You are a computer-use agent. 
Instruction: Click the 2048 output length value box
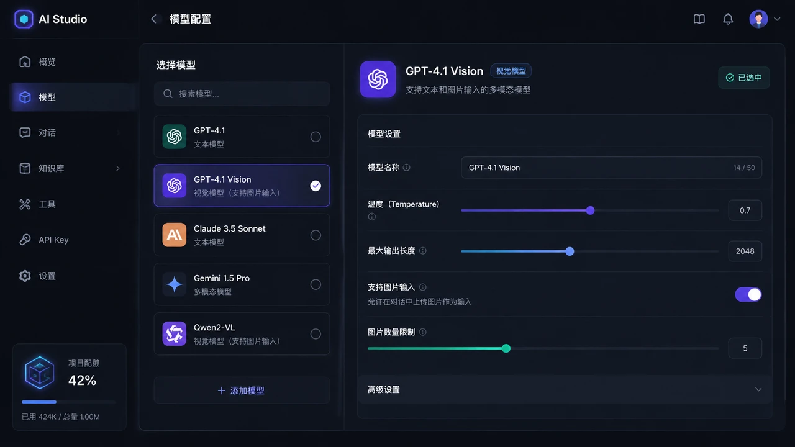point(745,251)
